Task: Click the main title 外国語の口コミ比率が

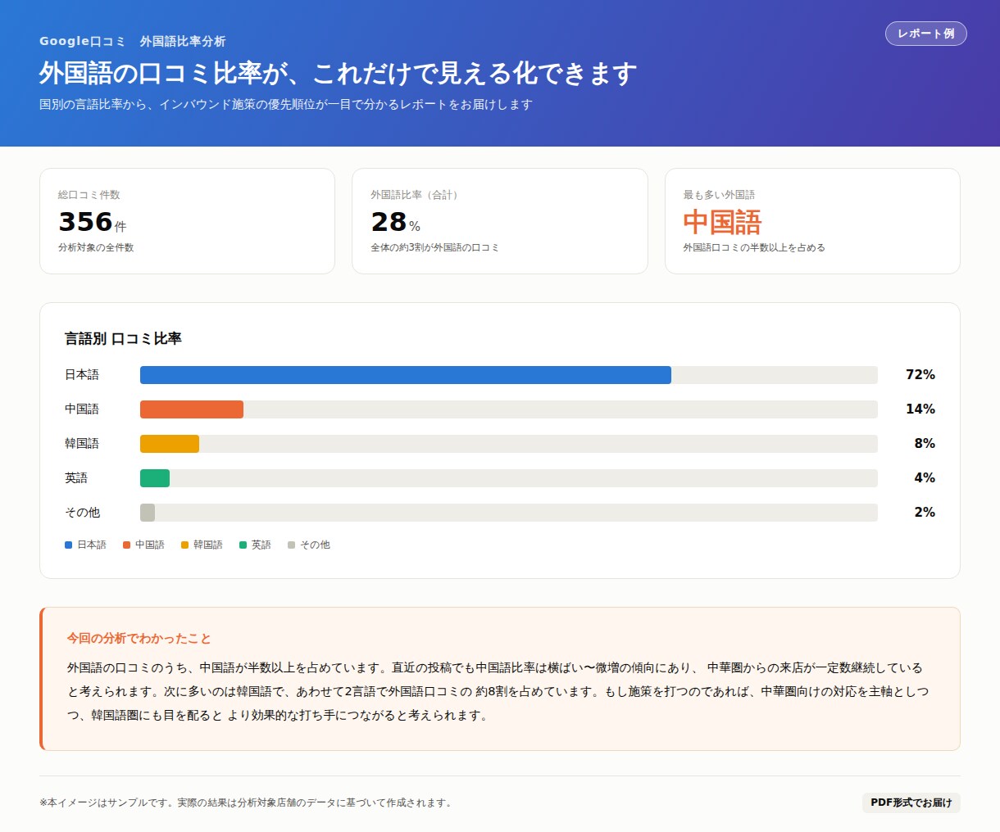Action: (x=338, y=73)
